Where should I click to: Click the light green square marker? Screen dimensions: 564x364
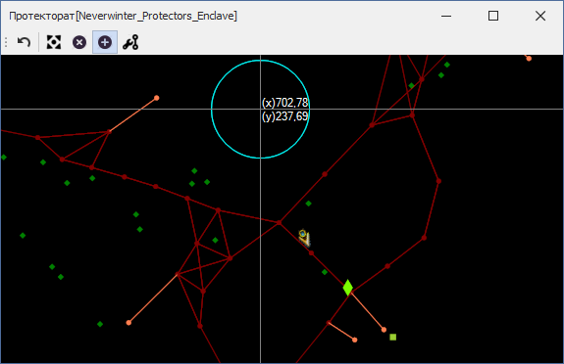(392, 337)
